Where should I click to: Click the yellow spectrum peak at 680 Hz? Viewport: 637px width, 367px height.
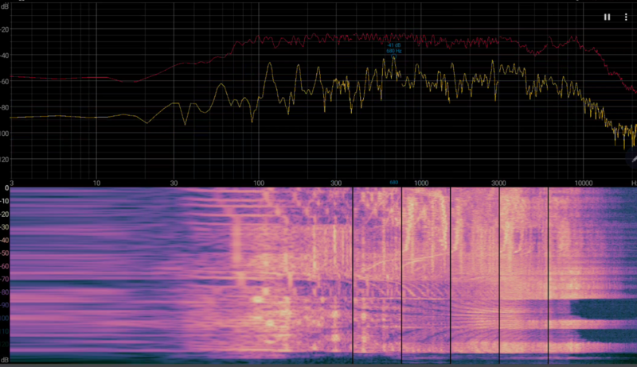(x=393, y=59)
